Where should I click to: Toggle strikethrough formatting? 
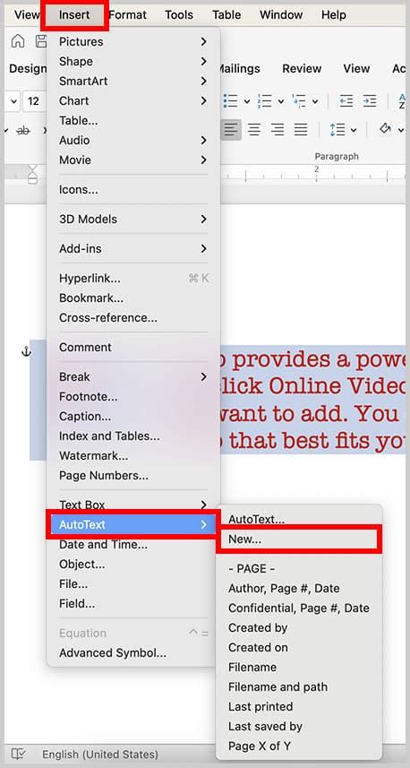pos(23,130)
